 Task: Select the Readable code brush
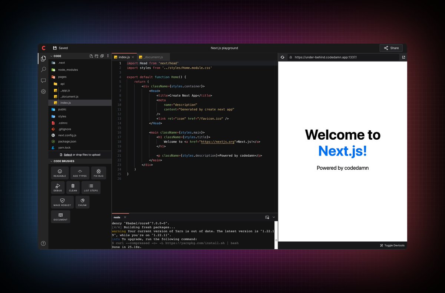[59, 173]
